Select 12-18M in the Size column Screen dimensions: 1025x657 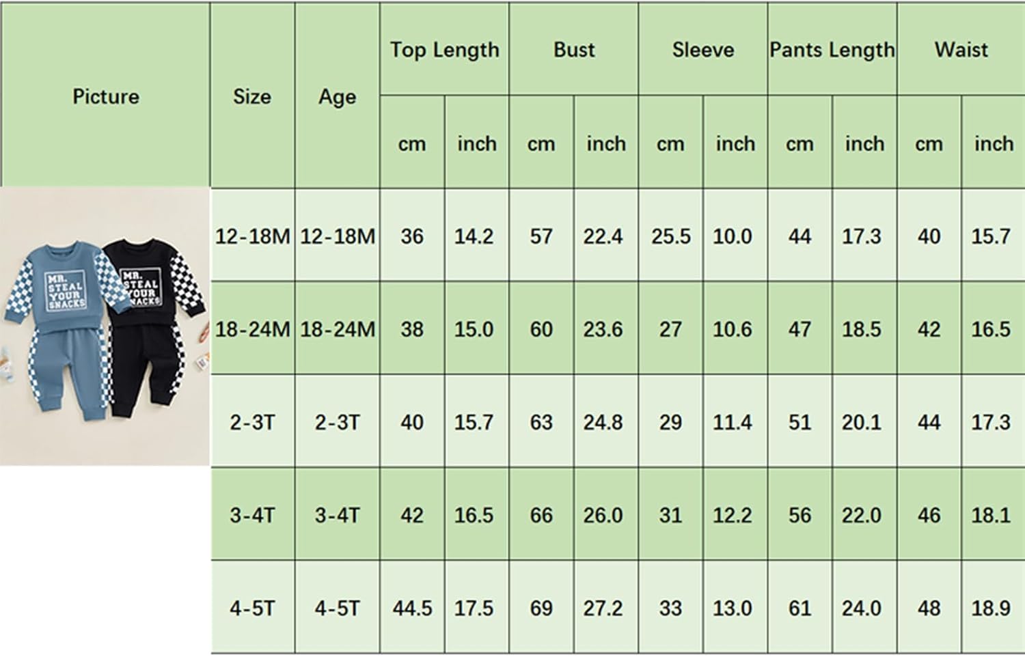pyautogui.click(x=252, y=236)
